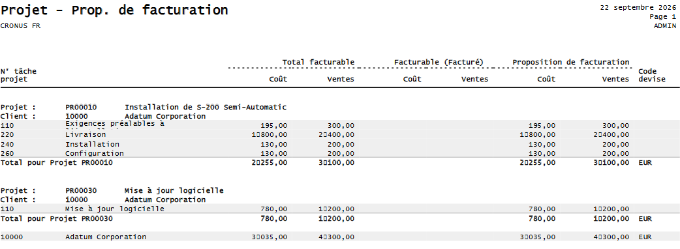
Task: Click the "Coût" header under Proposition de facturation
Action: coord(546,80)
